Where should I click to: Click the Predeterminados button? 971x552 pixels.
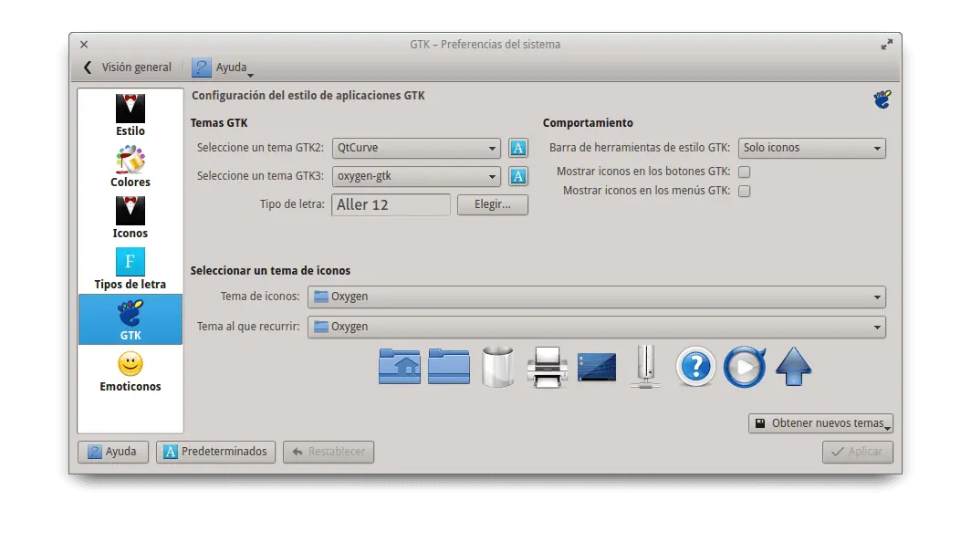[x=214, y=452]
